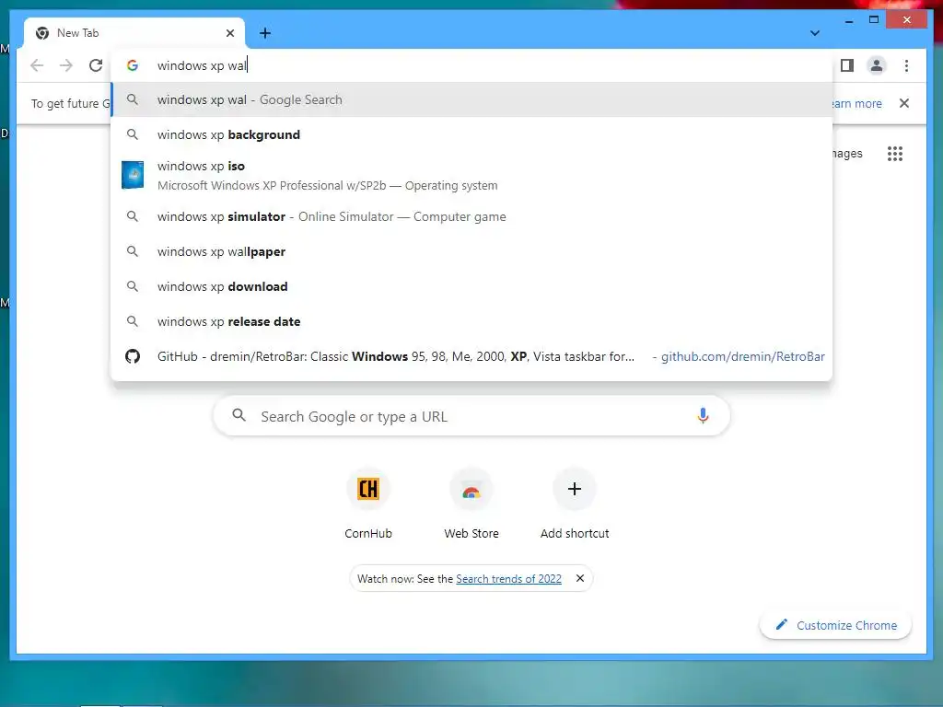Image resolution: width=943 pixels, height=707 pixels.
Task: Click the pencil icon on Customize Chrome
Action: [781, 625]
